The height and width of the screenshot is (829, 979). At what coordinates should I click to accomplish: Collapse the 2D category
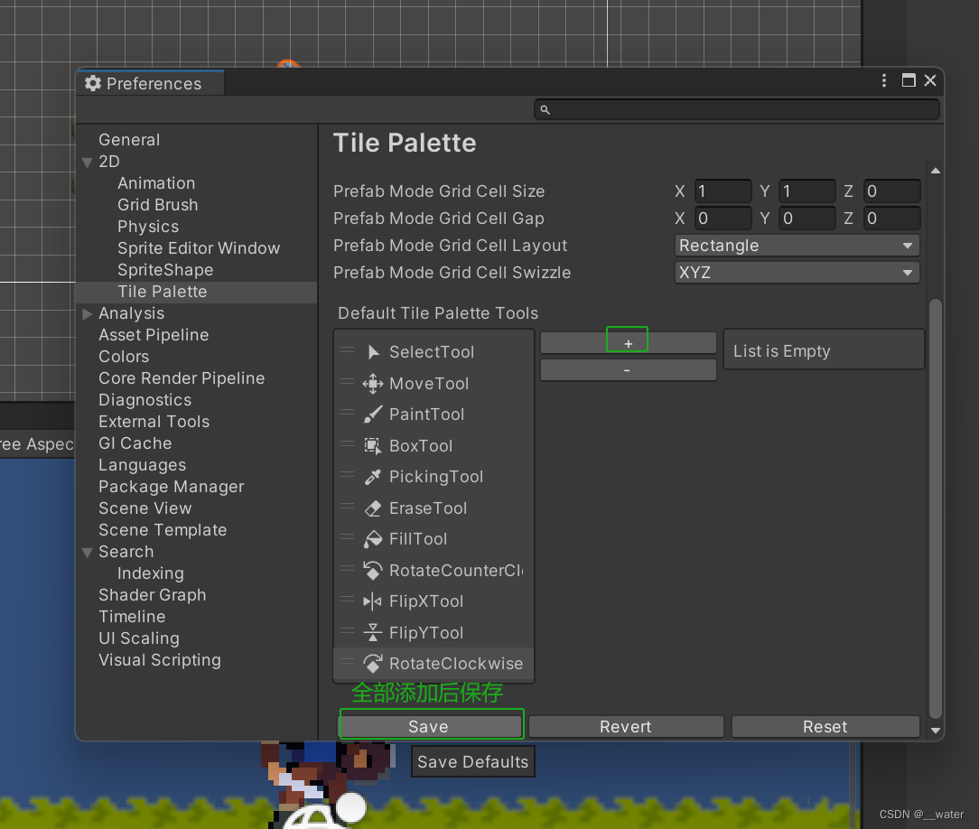click(88, 163)
